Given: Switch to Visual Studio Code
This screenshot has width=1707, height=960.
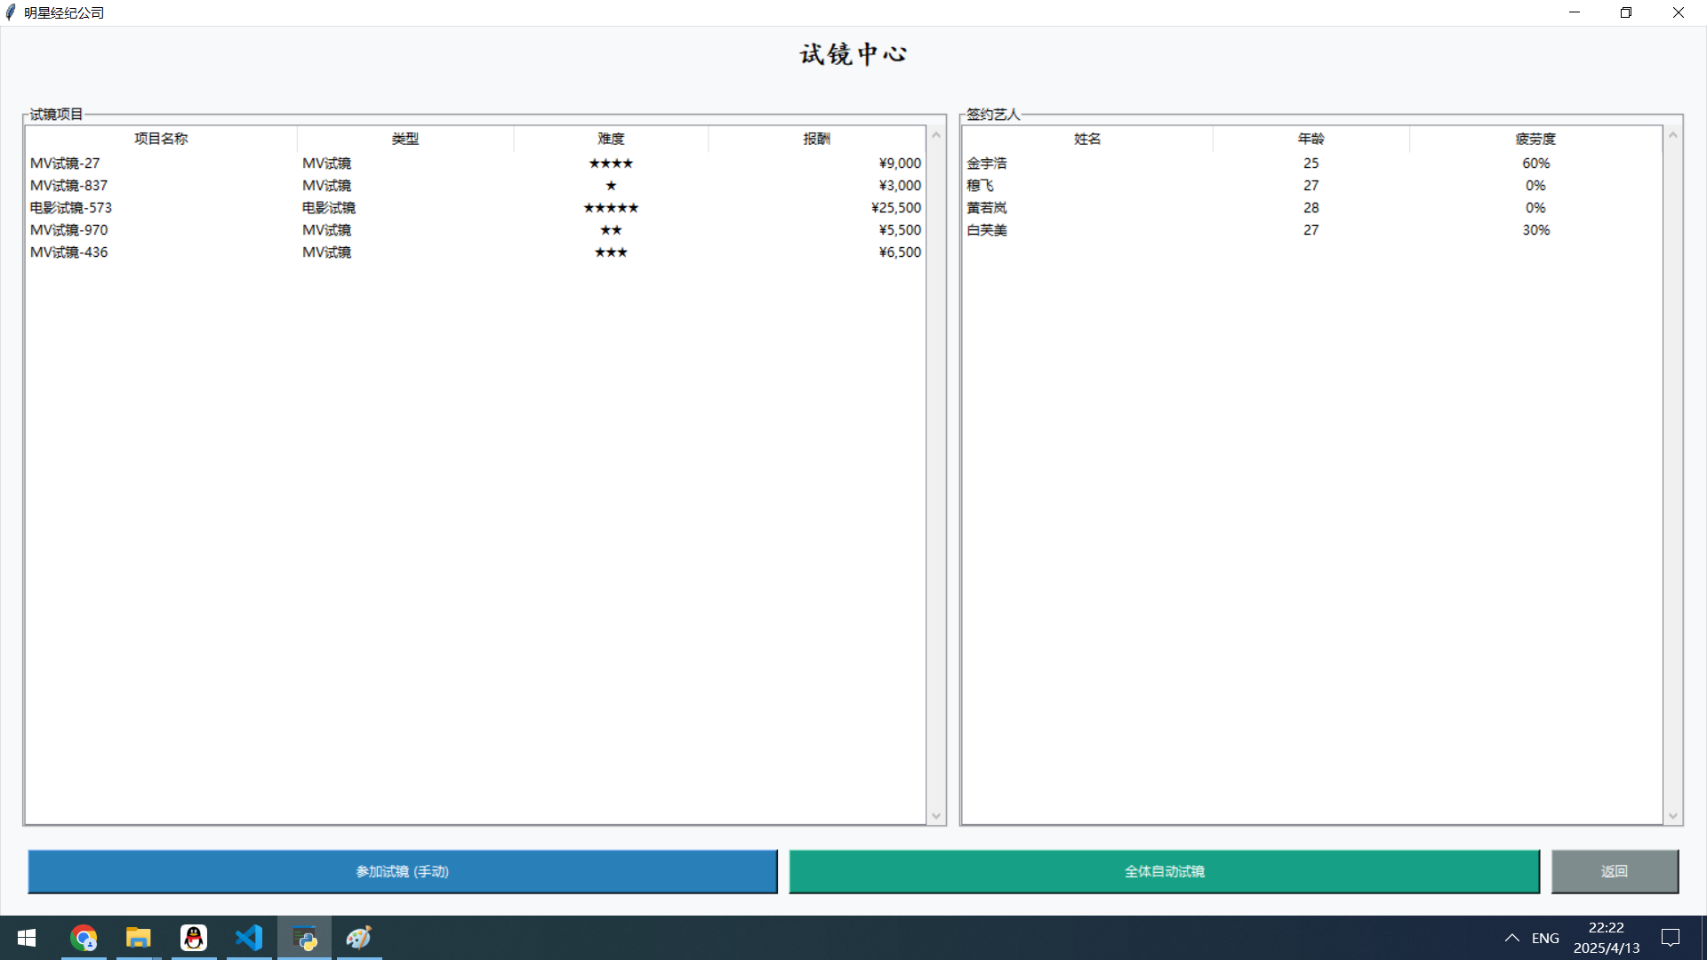Looking at the screenshot, I should (x=249, y=938).
